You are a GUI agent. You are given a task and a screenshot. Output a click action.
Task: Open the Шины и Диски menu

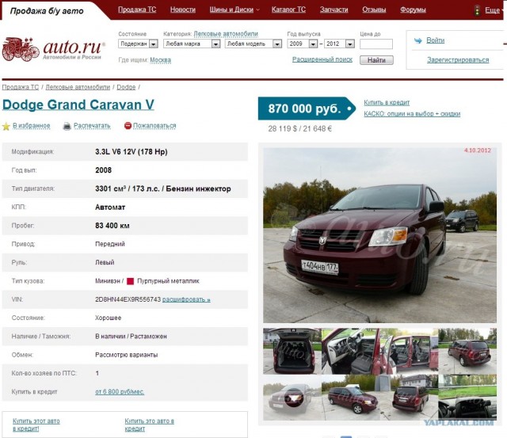click(x=230, y=10)
